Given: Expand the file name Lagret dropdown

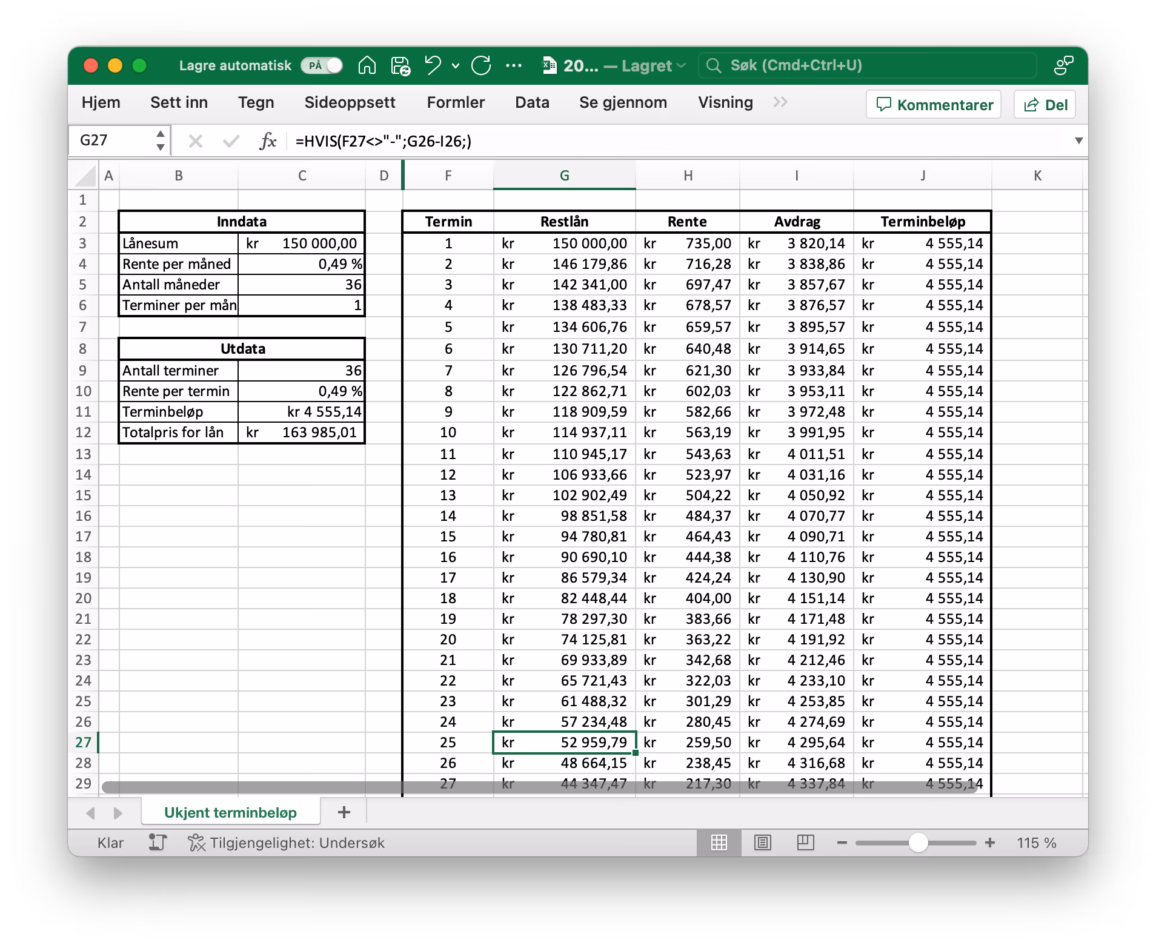Looking at the screenshot, I should click(x=681, y=65).
